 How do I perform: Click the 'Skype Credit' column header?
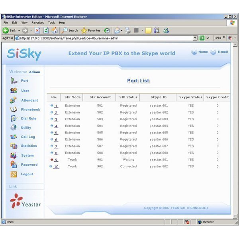coord(217,97)
